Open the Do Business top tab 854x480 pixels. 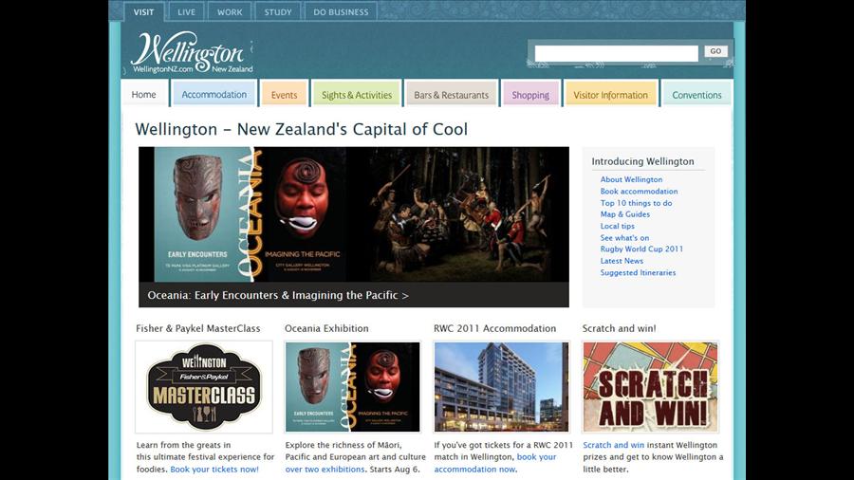point(341,12)
